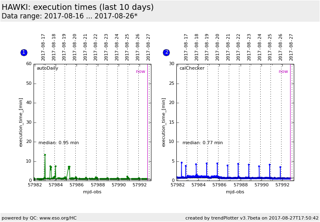Click the 2017-08-17 date label above autoDaily
This screenshot has height=222, width=320.
coord(43,47)
